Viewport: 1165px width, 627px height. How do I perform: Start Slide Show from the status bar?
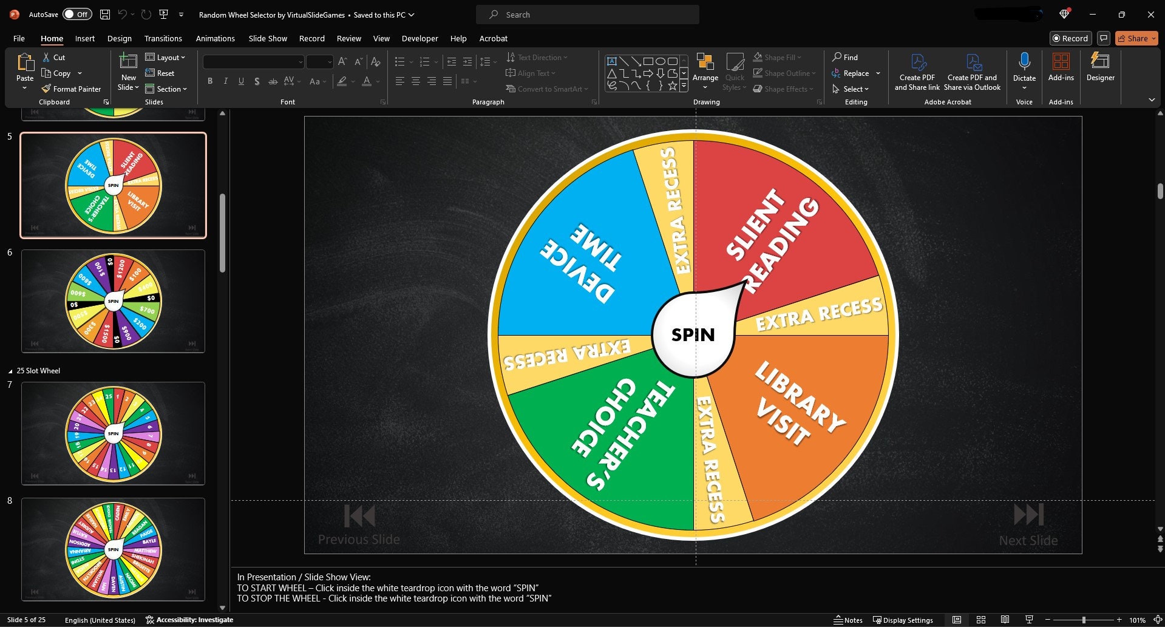click(x=1028, y=620)
